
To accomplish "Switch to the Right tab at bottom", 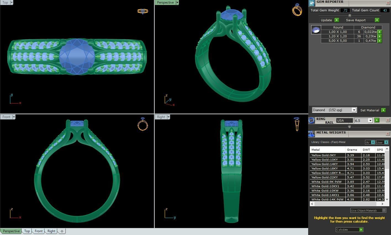I will coord(51,231).
